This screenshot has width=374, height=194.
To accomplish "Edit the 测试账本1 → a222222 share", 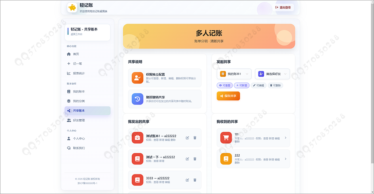I will tap(187, 138).
